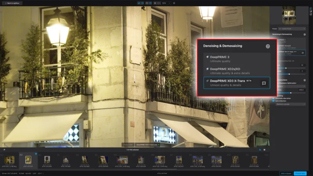Click the topmost icon on the far-right edge strip

(311, 9)
